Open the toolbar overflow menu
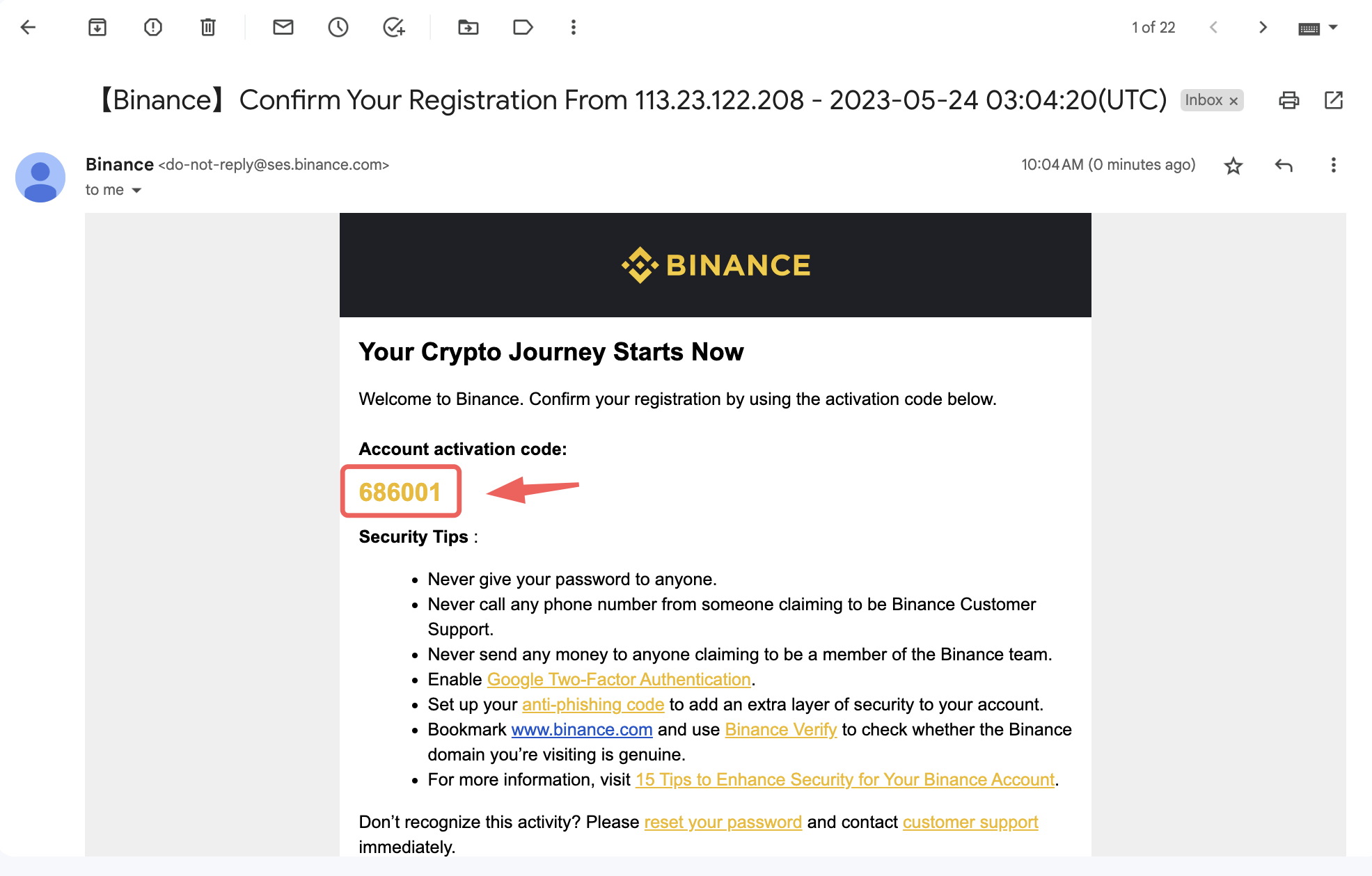Screen dimensions: 1372x876 point(573,27)
